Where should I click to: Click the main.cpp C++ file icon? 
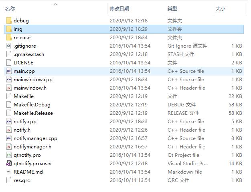coord(9,71)
